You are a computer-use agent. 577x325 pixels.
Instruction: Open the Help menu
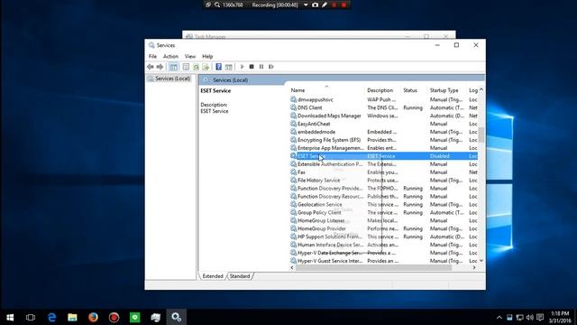coord(207,56)
